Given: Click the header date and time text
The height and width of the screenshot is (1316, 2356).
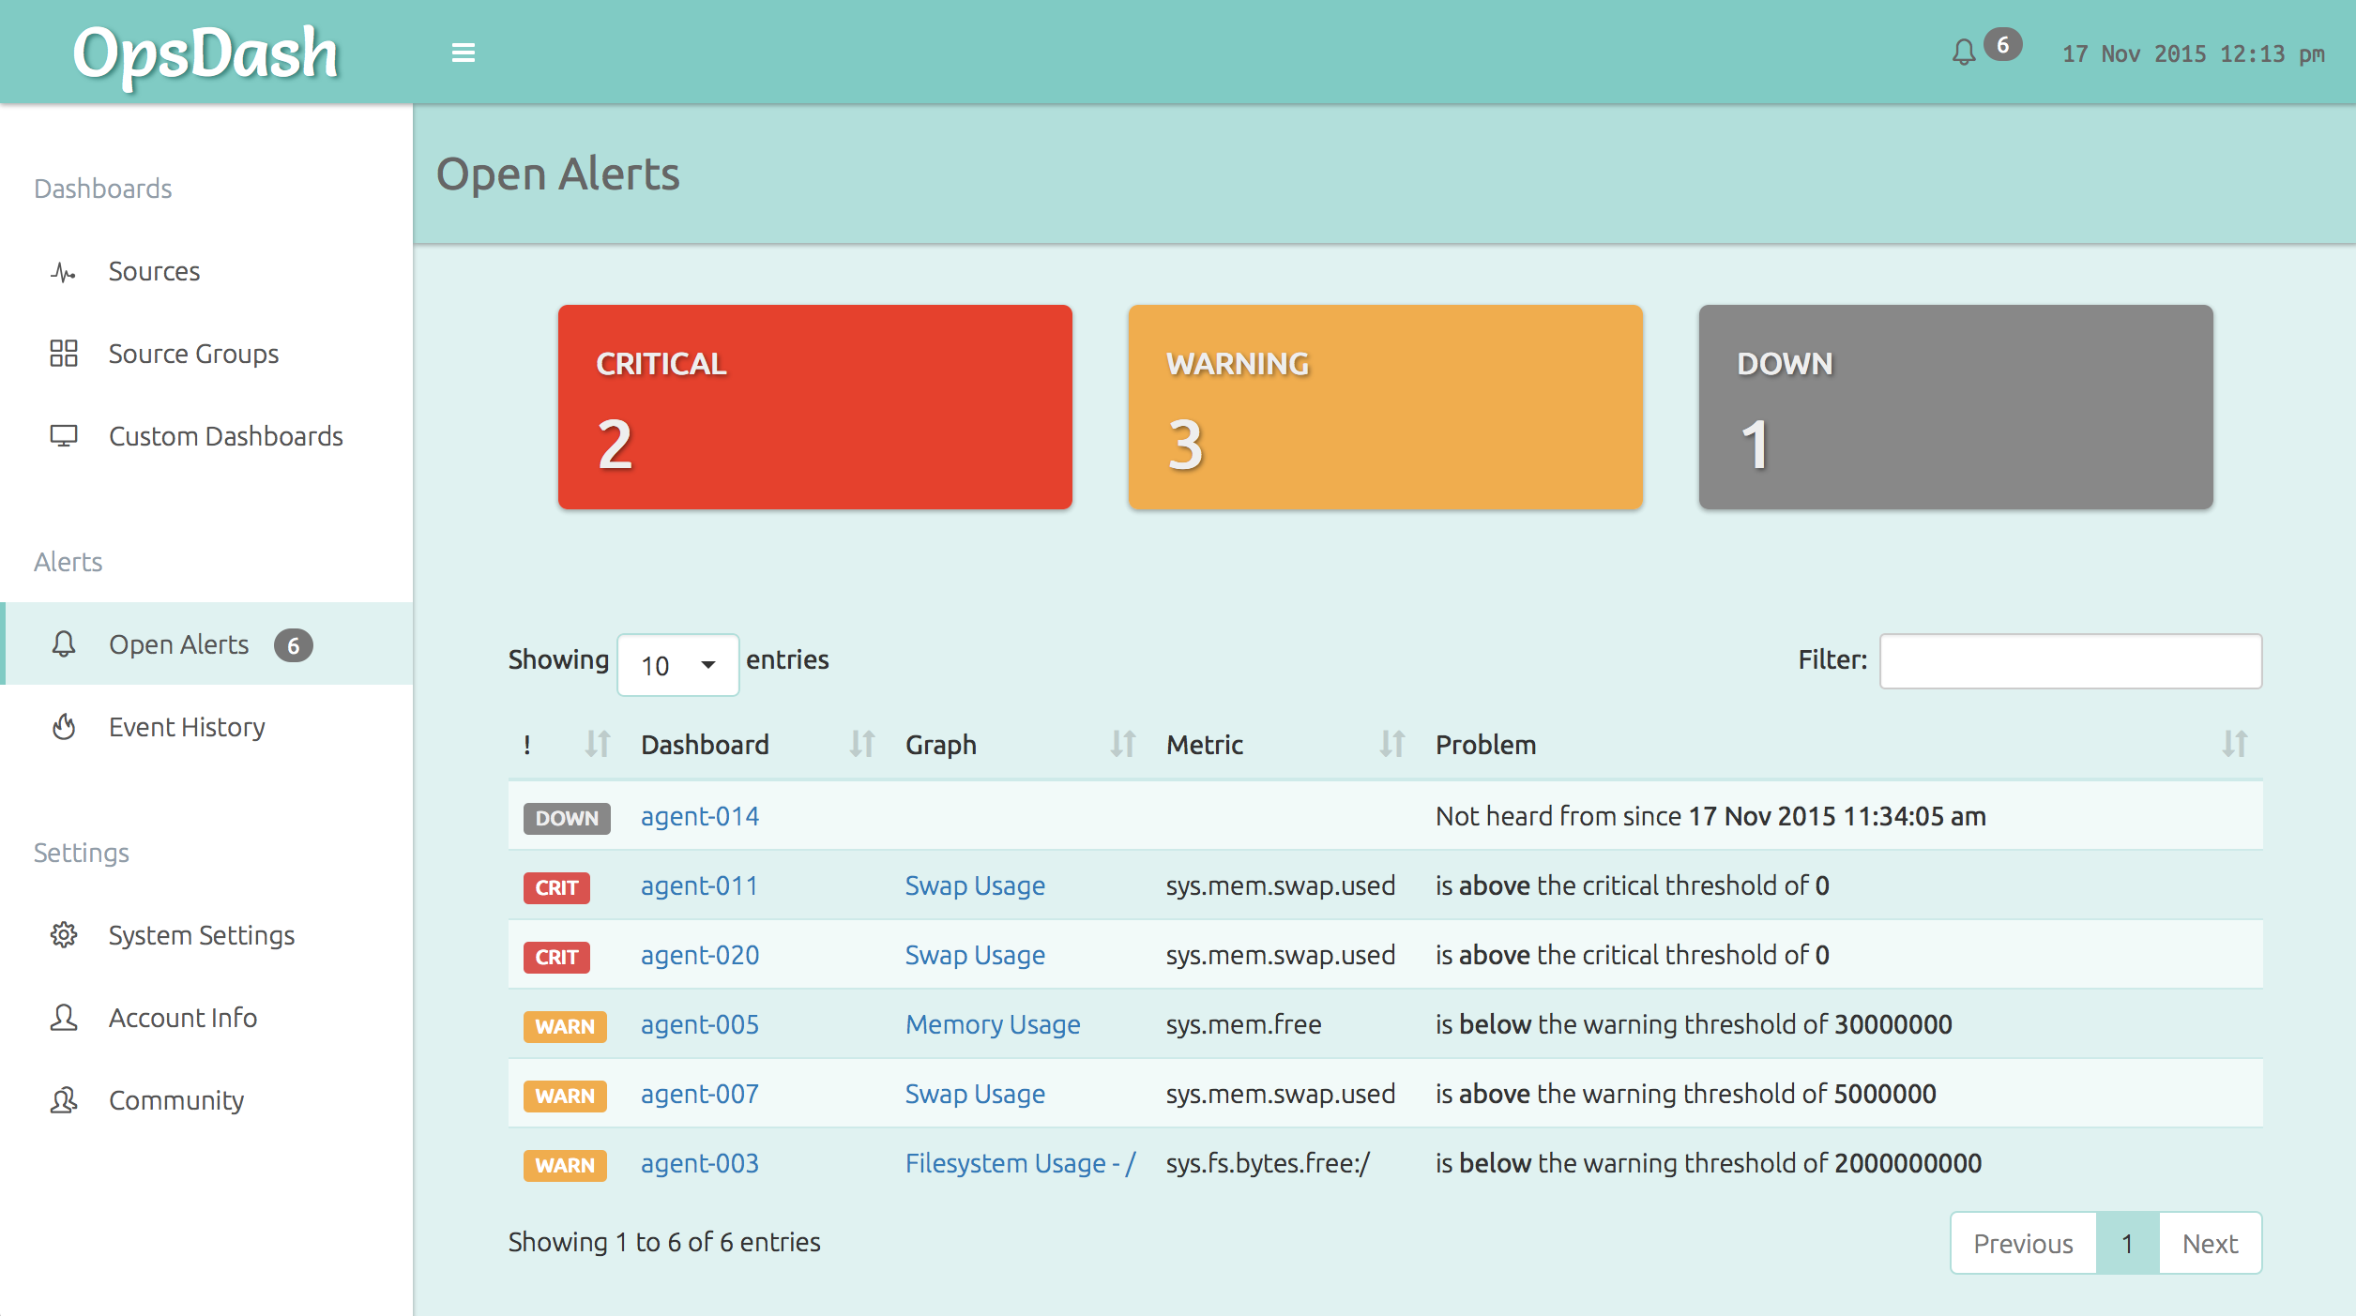Looking at the screenshot, I should pyautogui.click(x=2193, y=54).
